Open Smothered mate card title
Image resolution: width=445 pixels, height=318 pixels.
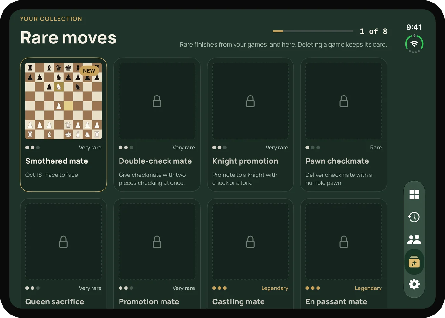coord(57,161)
